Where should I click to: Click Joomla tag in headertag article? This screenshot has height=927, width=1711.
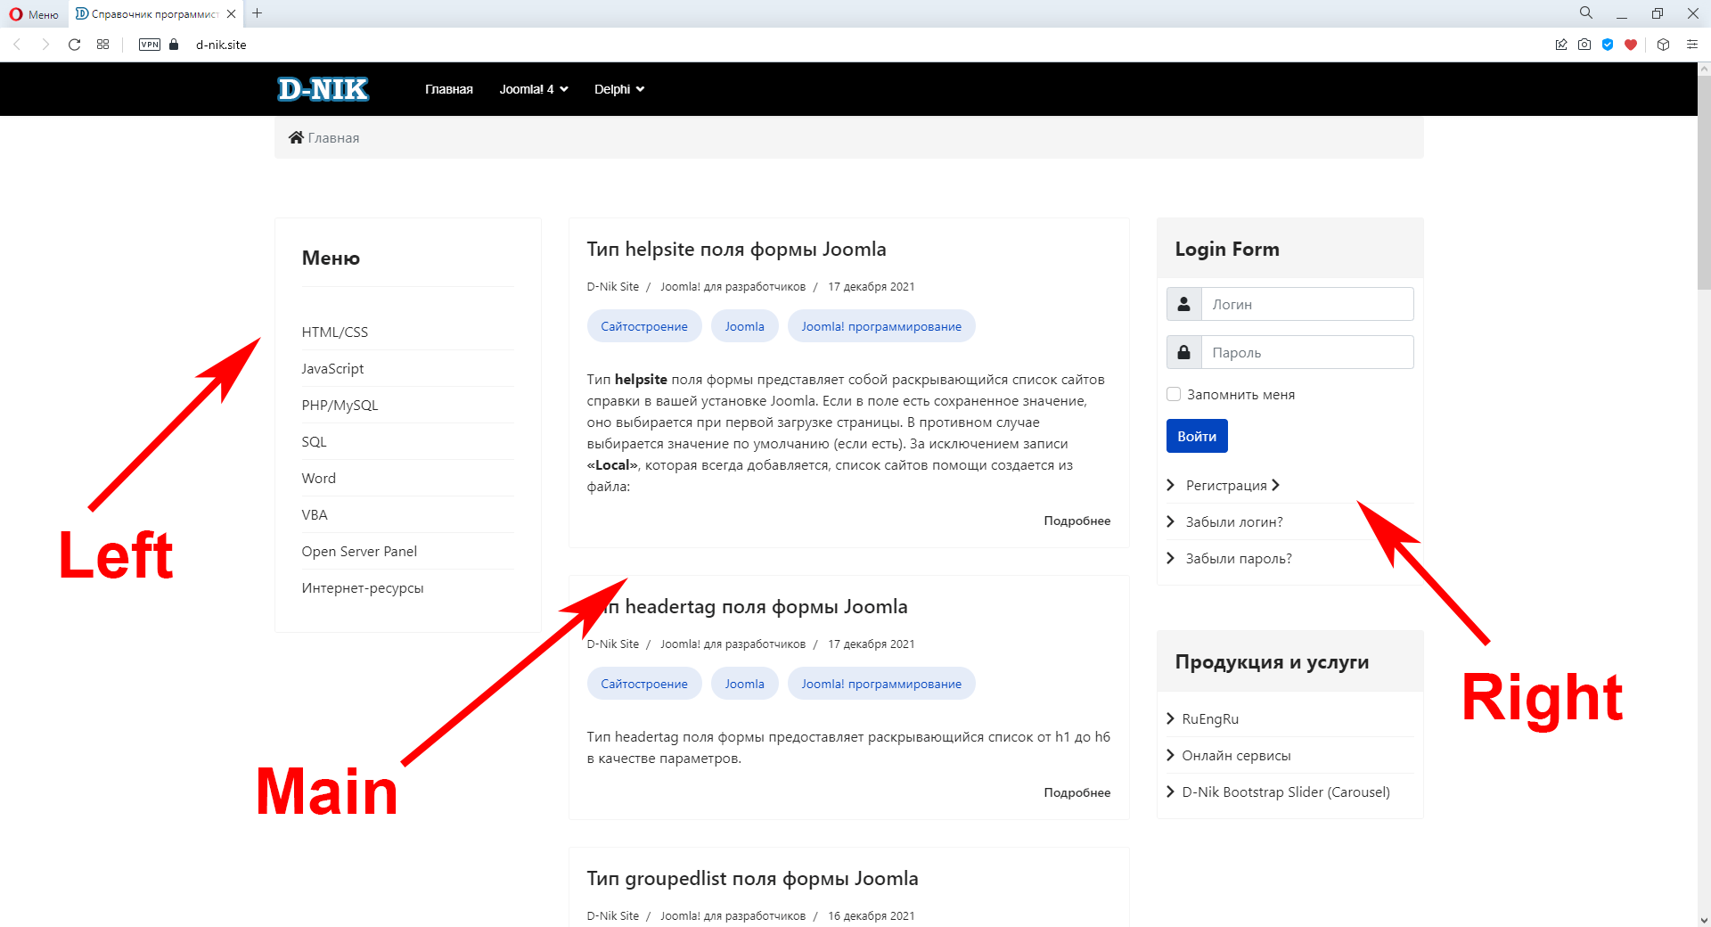pos(744,684)
